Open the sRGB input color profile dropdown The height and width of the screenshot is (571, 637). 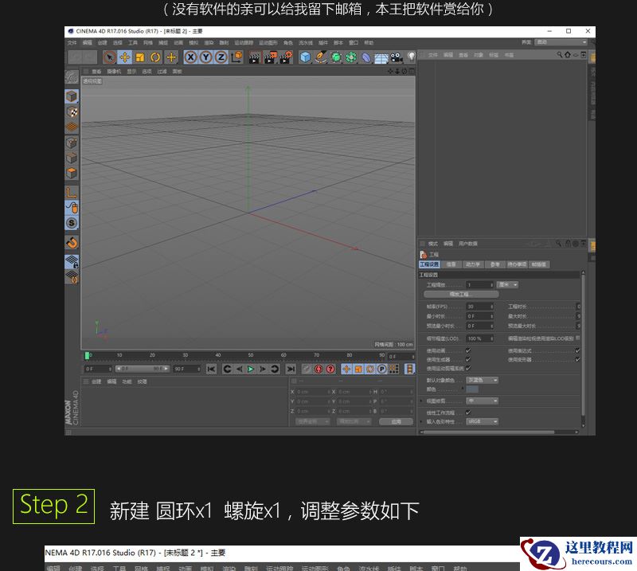[482, 421]
